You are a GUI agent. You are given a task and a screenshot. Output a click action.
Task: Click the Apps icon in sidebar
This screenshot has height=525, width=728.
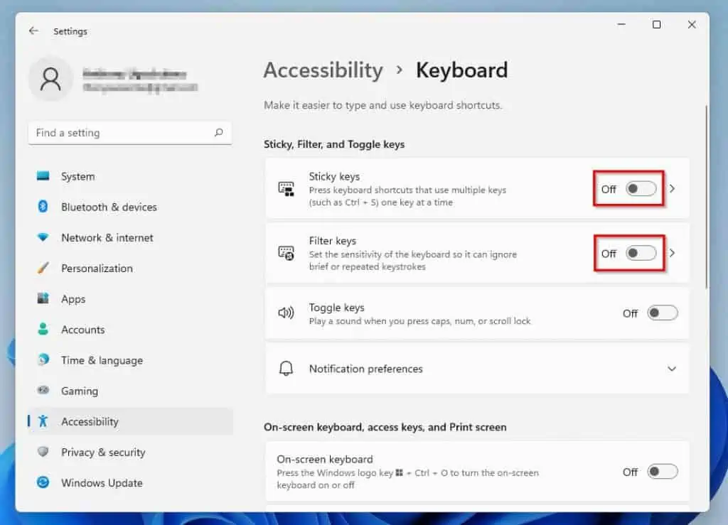coord(43,298)
